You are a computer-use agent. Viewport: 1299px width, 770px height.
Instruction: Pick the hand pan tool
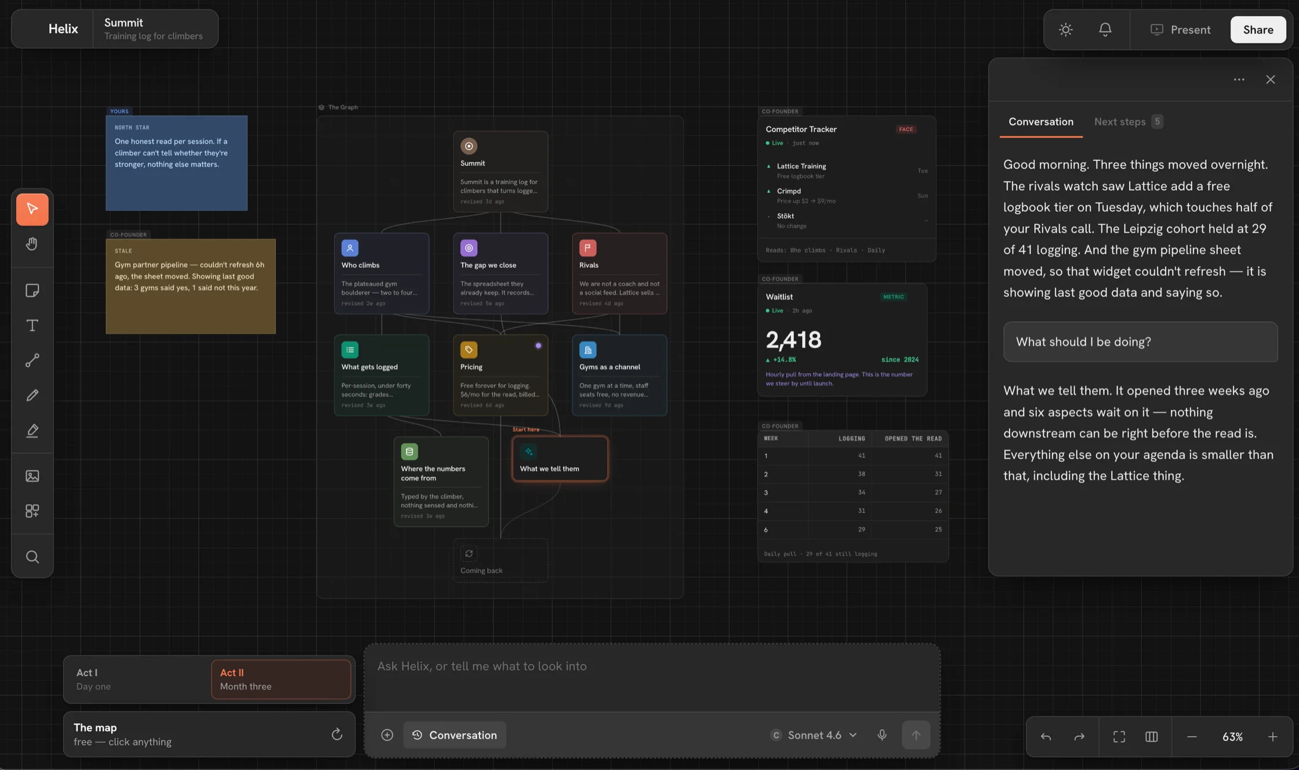click(x=32, y=244)
